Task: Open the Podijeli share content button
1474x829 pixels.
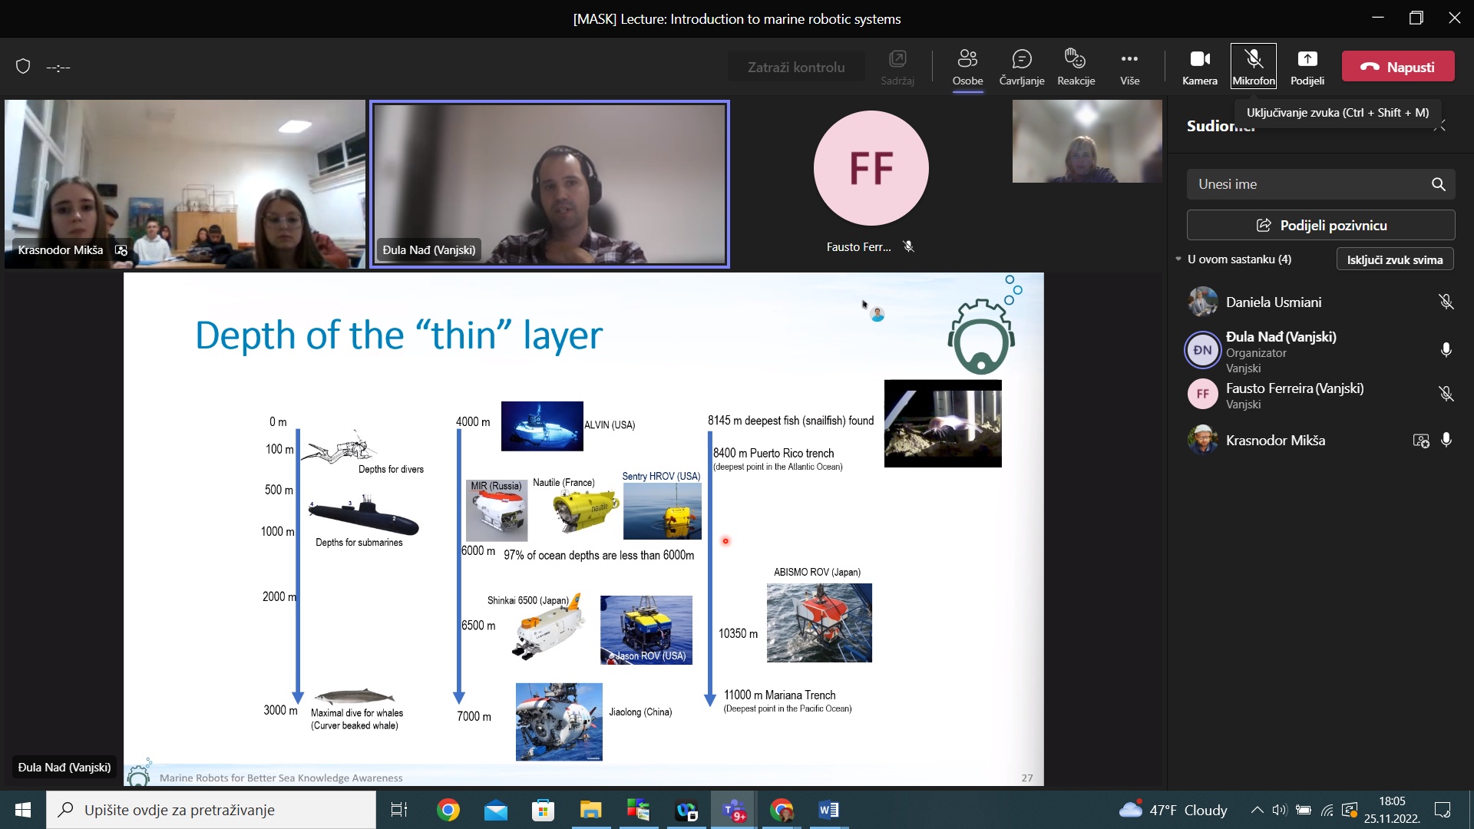Action: point(1307,67)
